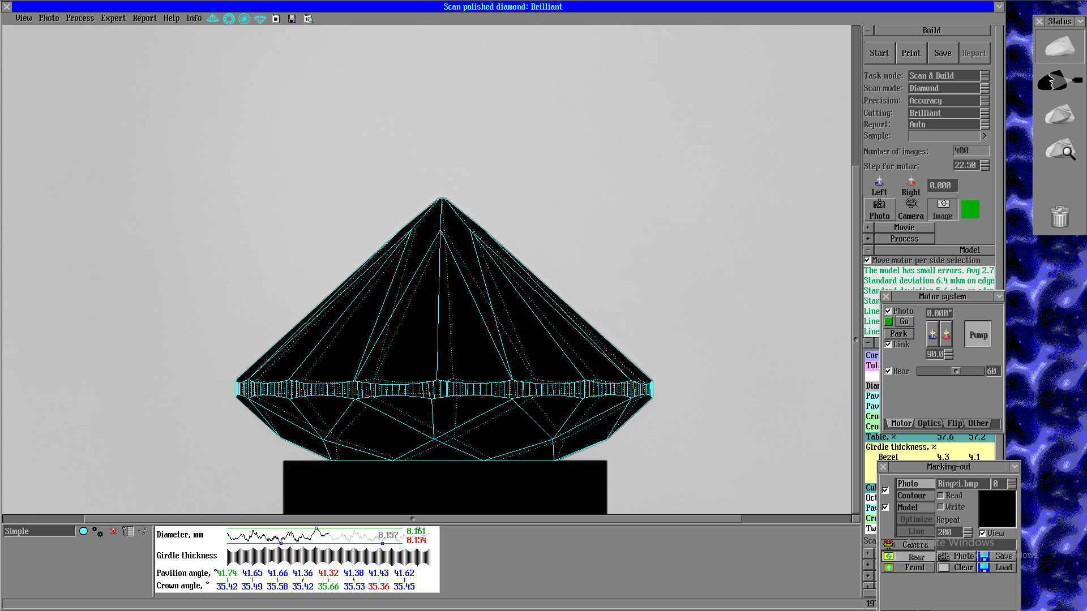Image resolution: width=1087 pixels, height=611 pixels.
Task: Open Precision dropdown
Action: [x=985, y=101]
